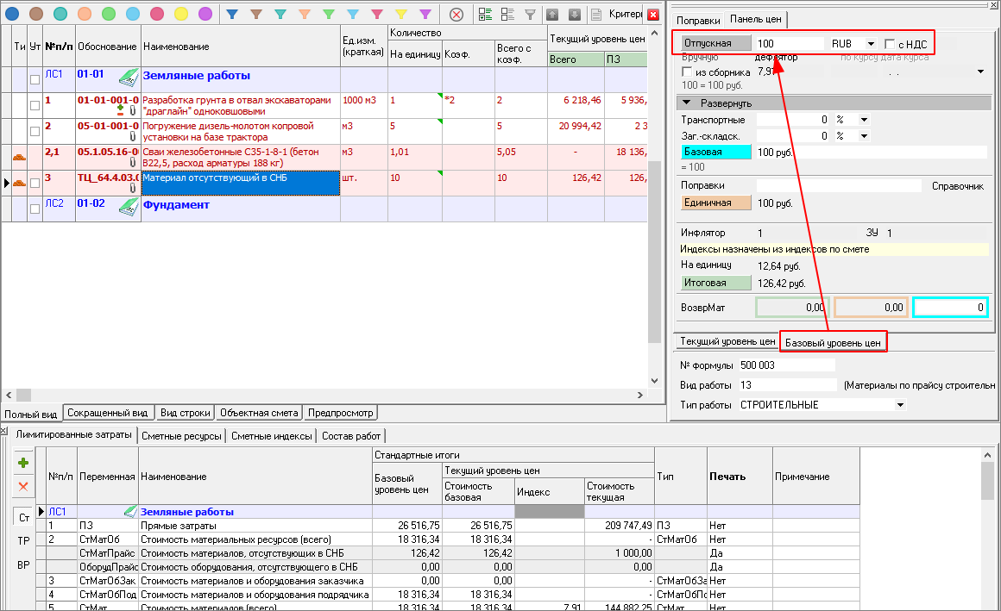Check the box in row 'Погружение дизель-молотом'
The height and width of the screenshot is (611, 1001).
[x=35, y=132]
